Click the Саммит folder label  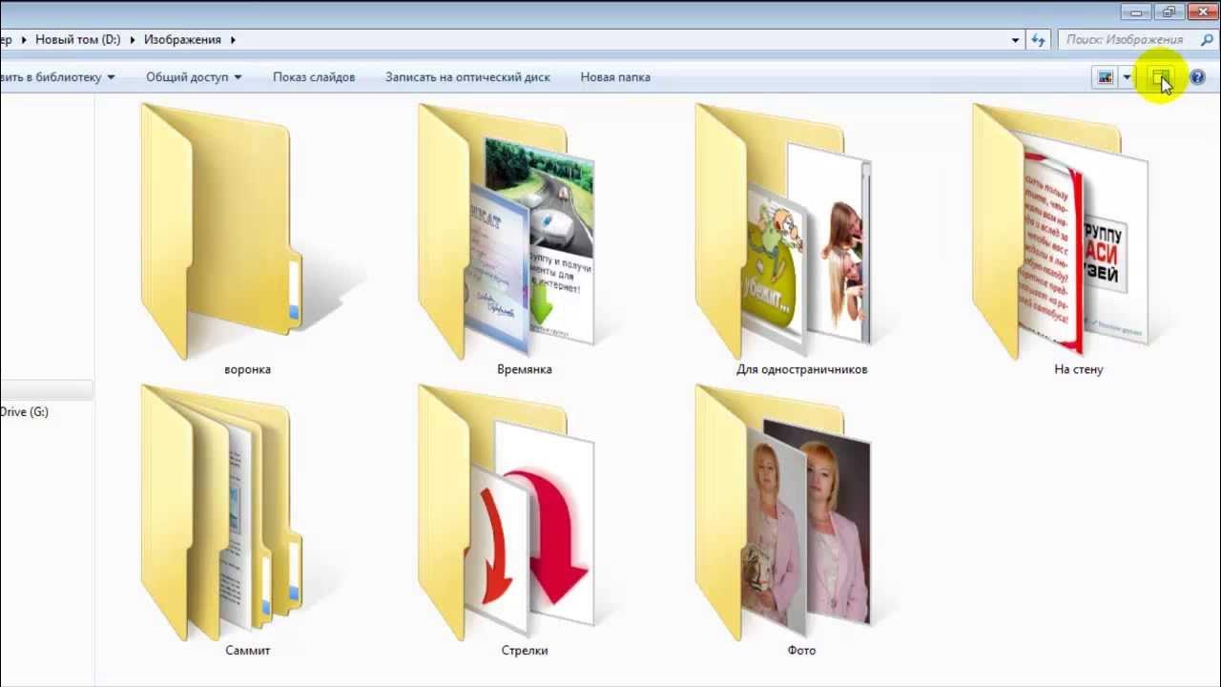[x=248, y=651]
